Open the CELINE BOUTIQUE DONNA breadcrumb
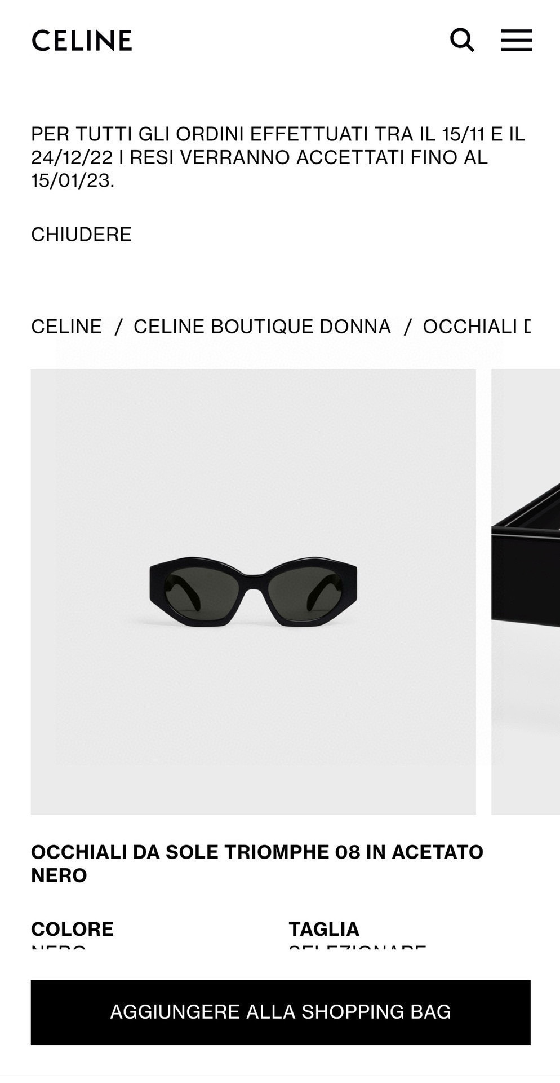The image size is (560, 1083). 262,326
